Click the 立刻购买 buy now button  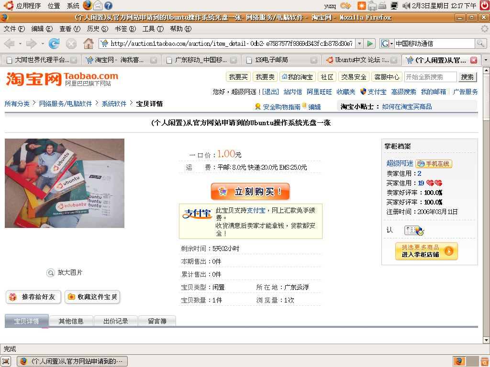click(250, 191)
